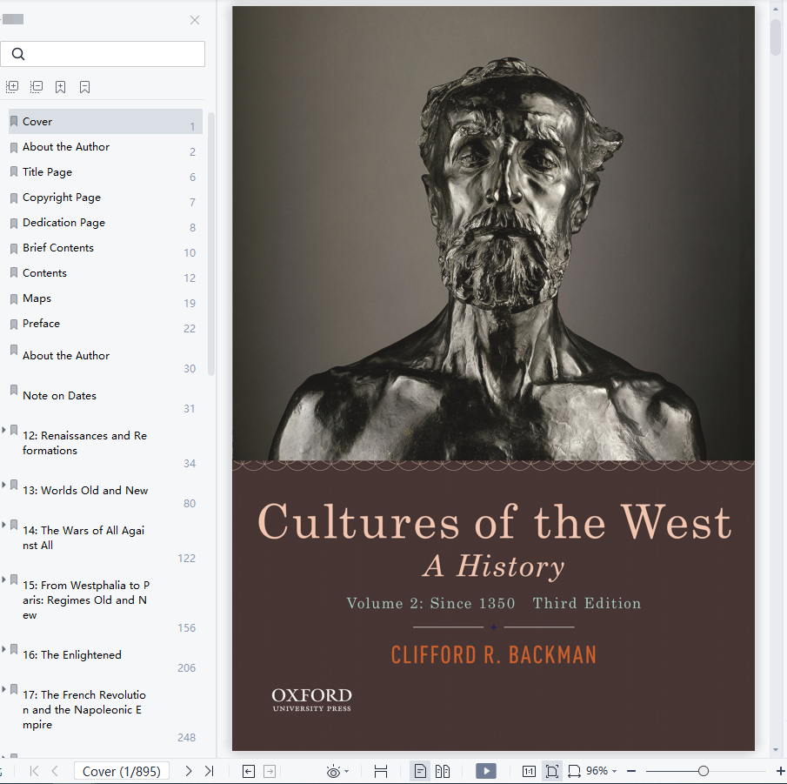The width and height of the screenshot is (787, 784).
Task: Open 13: Worlds Old and New bookmark
Action: (x=85, y=490)
